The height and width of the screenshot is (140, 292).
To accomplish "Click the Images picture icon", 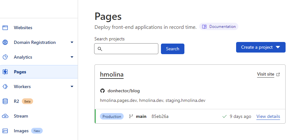I will [5, 131].
